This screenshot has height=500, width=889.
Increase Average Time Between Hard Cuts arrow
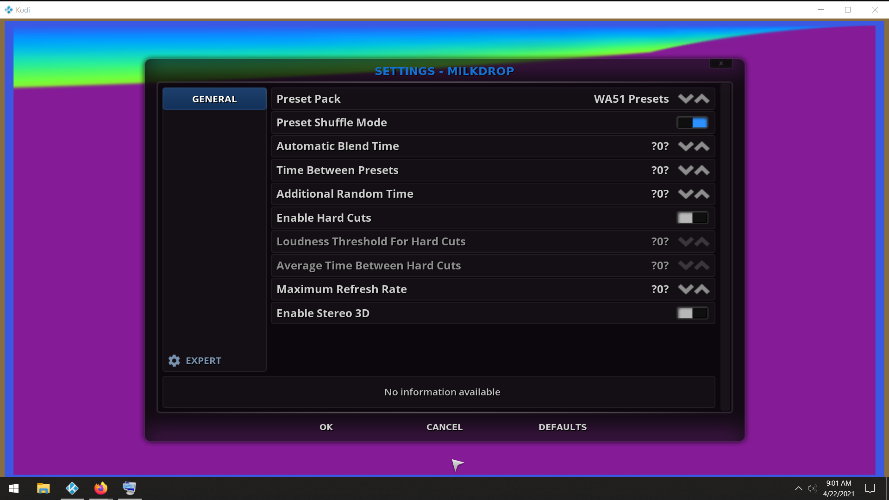click(x=702, y=265)
